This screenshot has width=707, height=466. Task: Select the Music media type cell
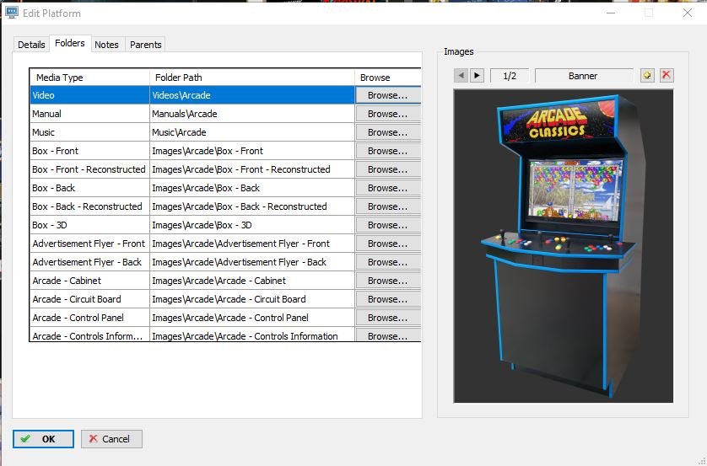[x=89, y=132]
